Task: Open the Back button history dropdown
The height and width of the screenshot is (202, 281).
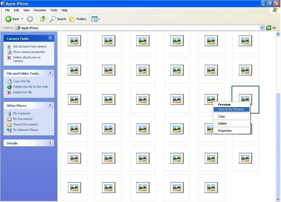Action: pos(22,19)
